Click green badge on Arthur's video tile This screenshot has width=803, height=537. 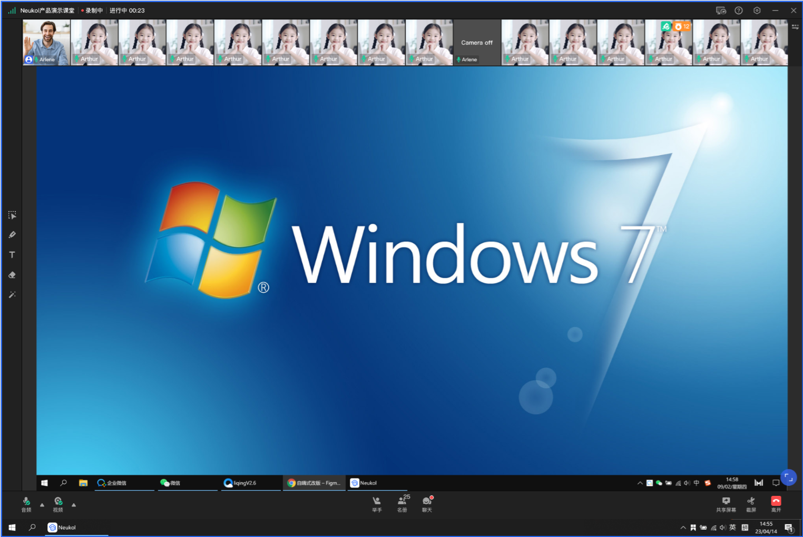point(666,26)
